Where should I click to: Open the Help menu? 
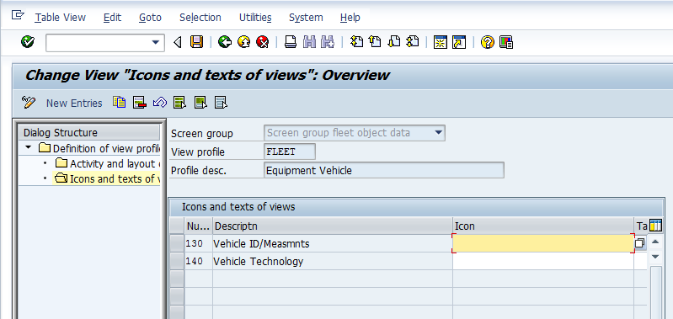point(350,18)
